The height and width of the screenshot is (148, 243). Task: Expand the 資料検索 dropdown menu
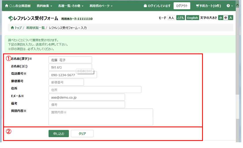pos(45,6)
